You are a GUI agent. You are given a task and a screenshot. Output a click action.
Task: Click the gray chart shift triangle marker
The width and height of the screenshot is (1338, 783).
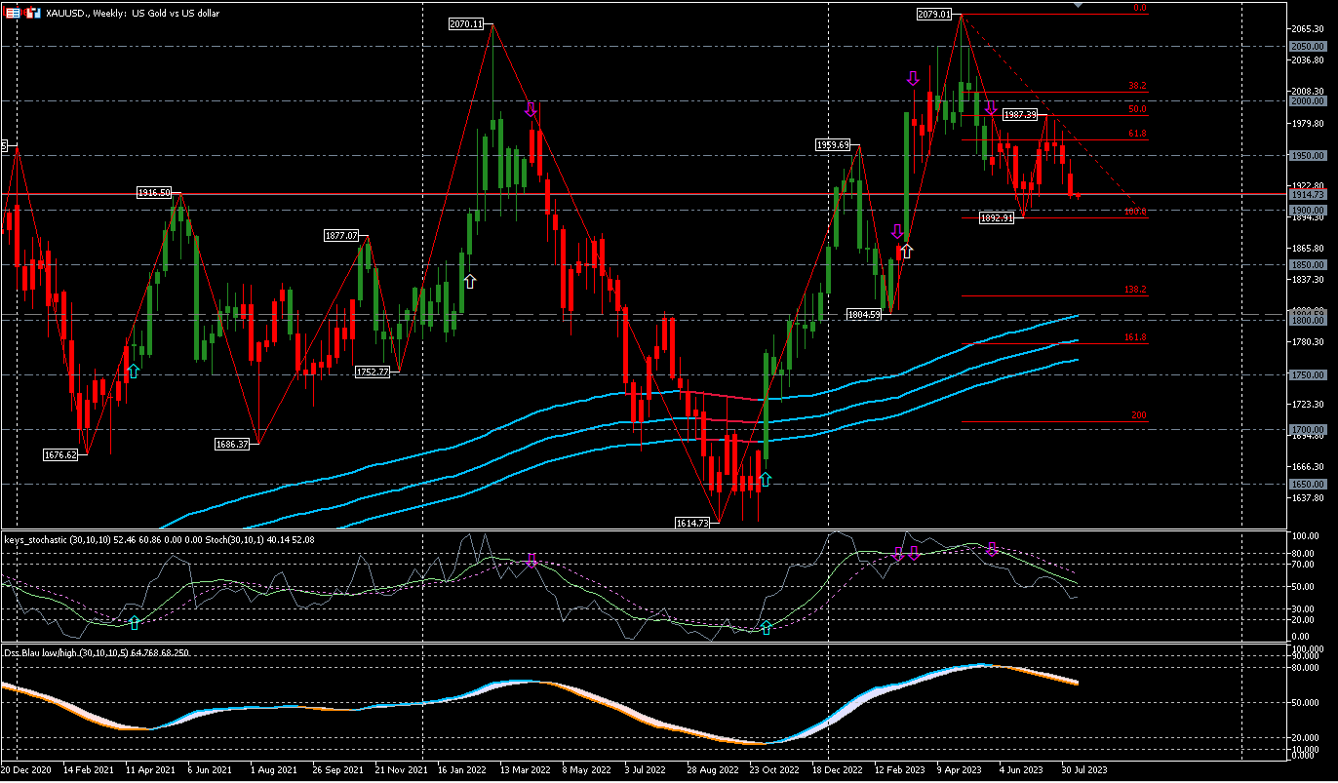coord(1078,5)
